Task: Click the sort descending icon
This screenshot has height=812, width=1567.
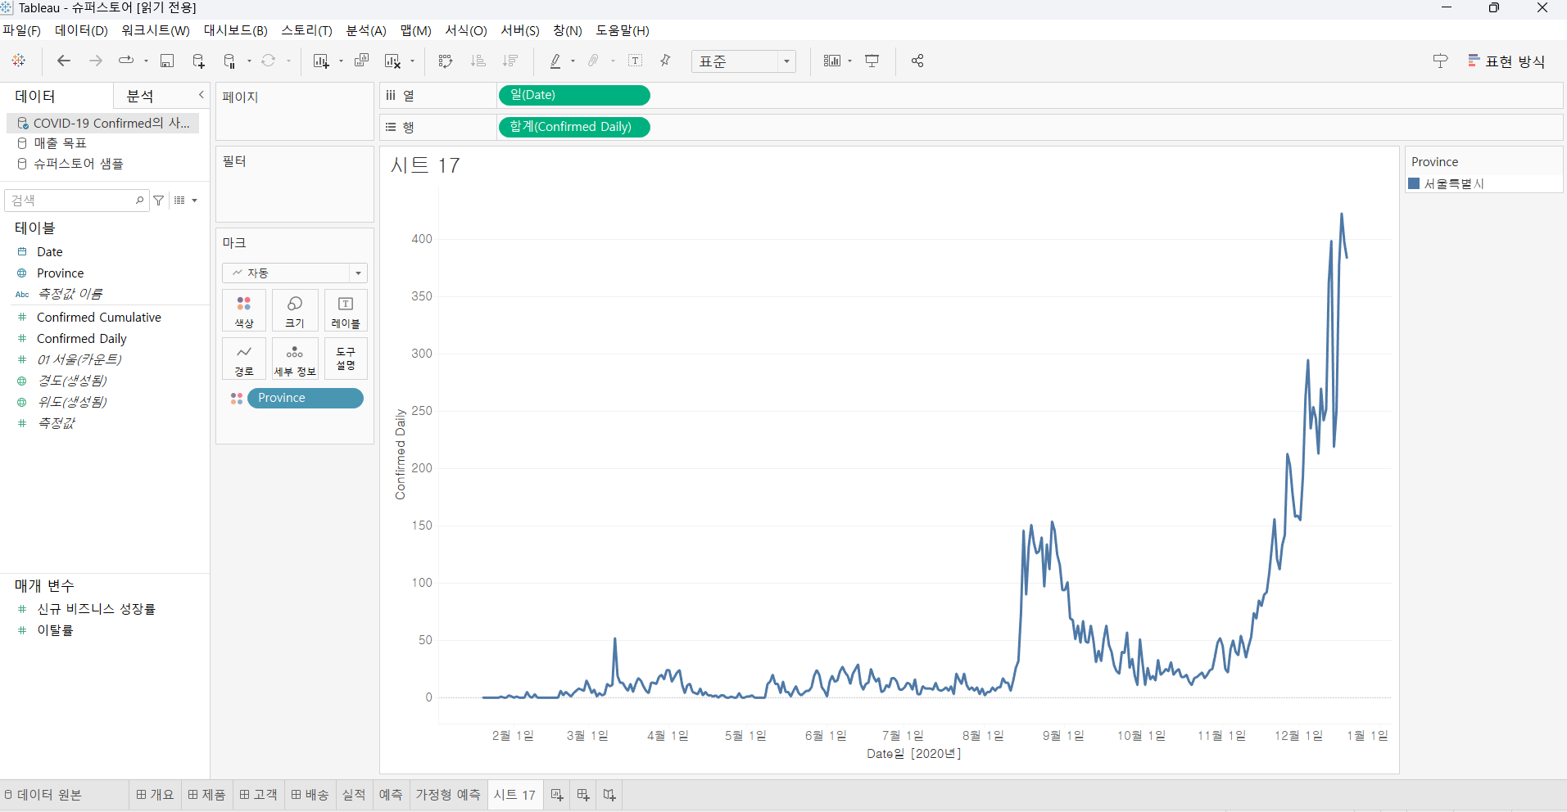Action: 510,61
